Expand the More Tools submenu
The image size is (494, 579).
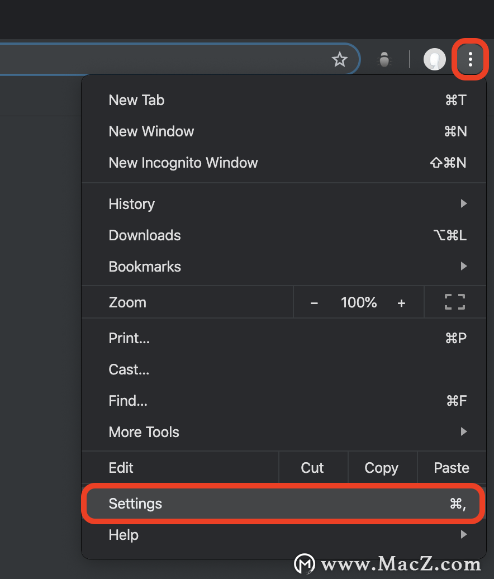283,431
